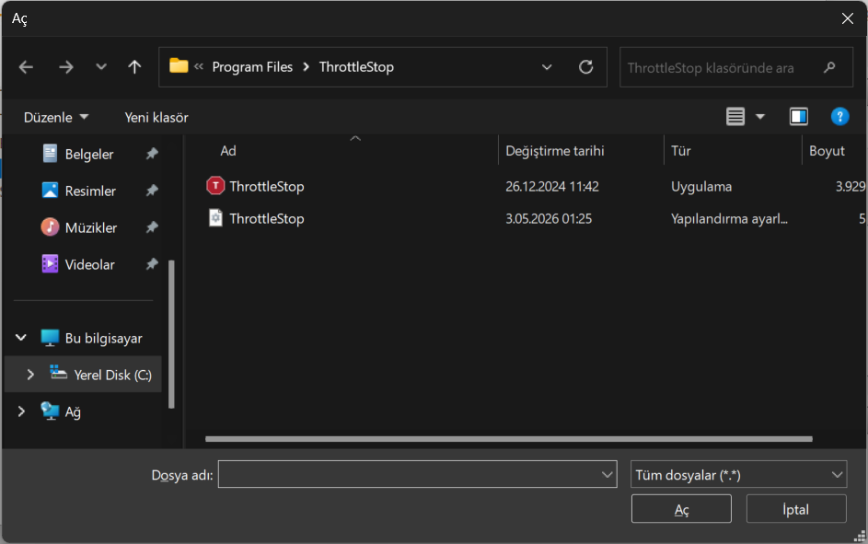This screenshot has width=868, height=544.
Task: Click the pin icon beside Belgeler
Action: 152,154
